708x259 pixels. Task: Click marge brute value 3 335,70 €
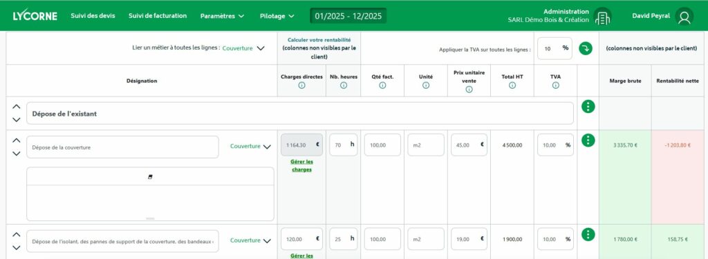pyautogui.click(x=625, y=145)
